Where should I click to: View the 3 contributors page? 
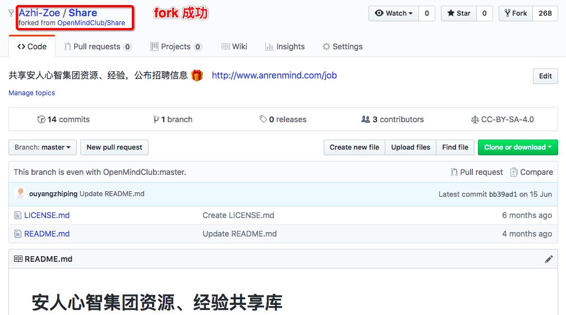click(x=392, y=119)
